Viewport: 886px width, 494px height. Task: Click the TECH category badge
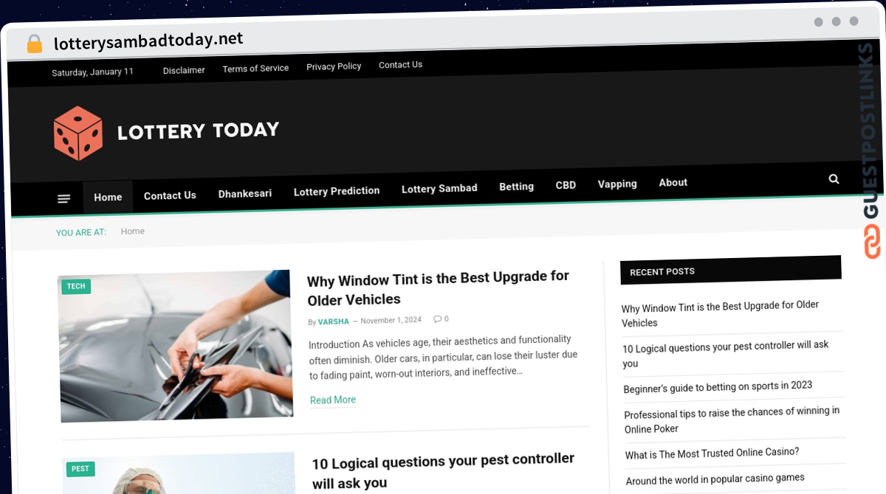coord(76,286)
